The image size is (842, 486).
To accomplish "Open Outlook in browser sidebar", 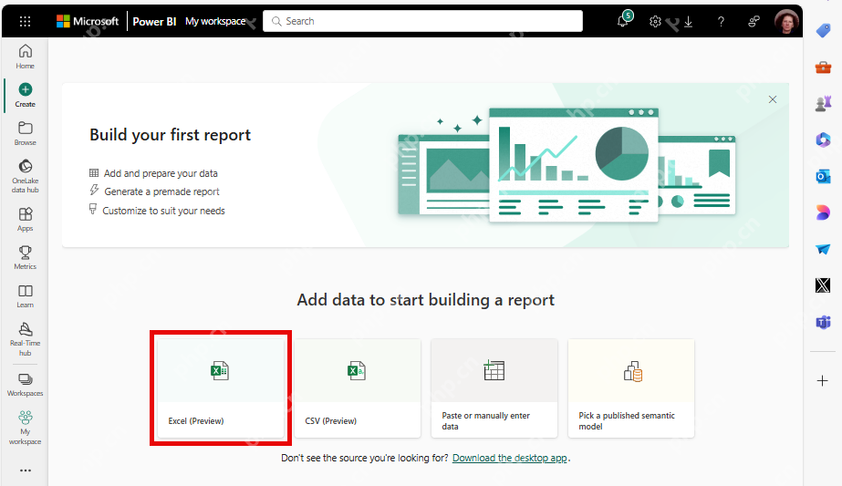I will point(823,176).
